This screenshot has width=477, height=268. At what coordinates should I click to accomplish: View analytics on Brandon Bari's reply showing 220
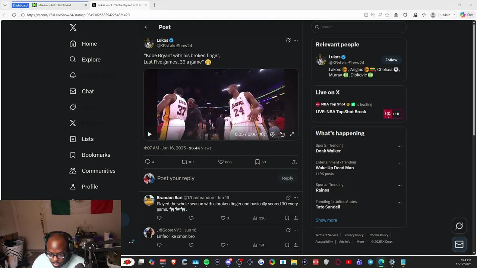tap(259, 218)
